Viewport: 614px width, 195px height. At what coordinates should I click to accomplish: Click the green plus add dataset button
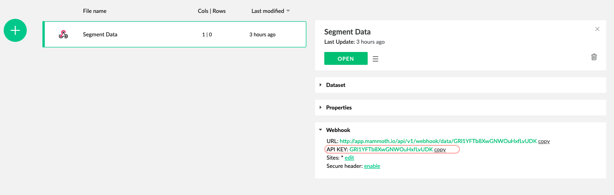pyautogui.click(x=15, y=30)
